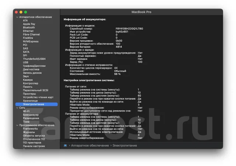
Task: Select USB in the sidebar
Action: pos(25,62)
